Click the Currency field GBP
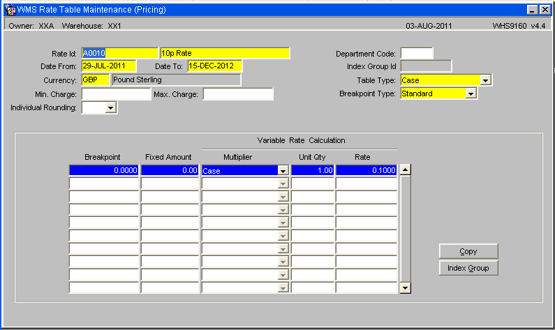Viewport: 555px width, 330px height. tap(95, 80)
